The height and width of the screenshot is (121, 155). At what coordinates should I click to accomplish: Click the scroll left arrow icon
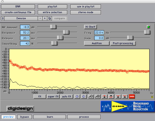77,97
